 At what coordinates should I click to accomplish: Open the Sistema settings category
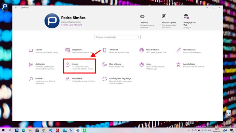click(x=38, y=50)
